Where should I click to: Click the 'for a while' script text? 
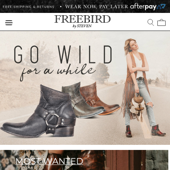click(58, 72)
